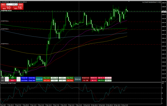Click the Reverse button
This screenshot has height=106, width=167.
click(78, 79)
